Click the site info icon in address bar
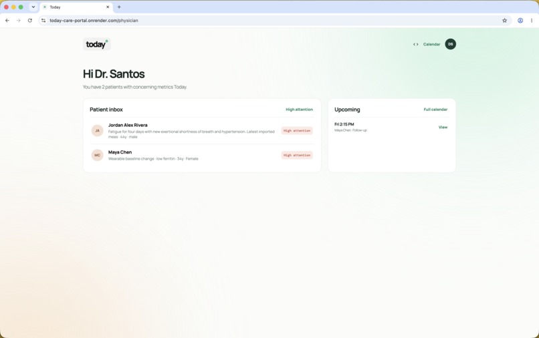Viewport: 539px width, 338px height. click(x=43, y=21)
